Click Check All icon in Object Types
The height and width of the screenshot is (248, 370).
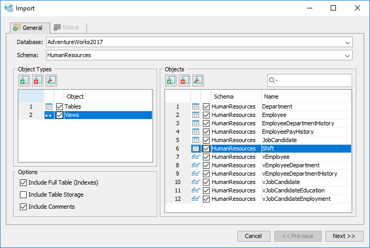(x=24, y=80)
